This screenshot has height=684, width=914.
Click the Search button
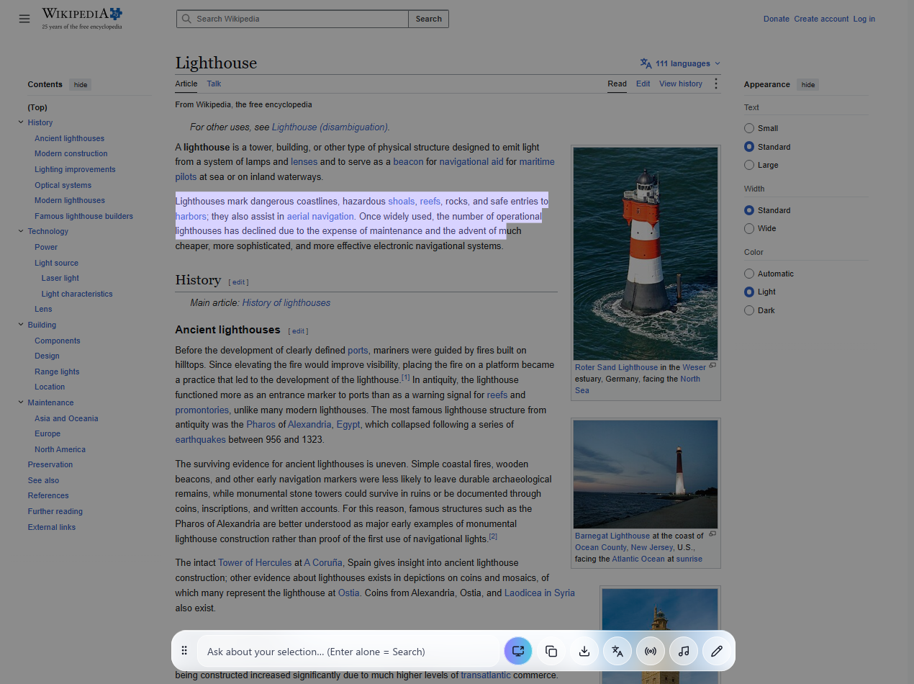(x=428, y=19)
